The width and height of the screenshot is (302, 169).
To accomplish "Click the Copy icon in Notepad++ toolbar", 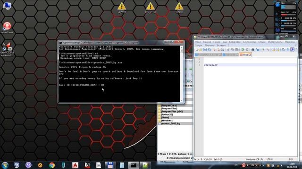I will tap(233, 50).
